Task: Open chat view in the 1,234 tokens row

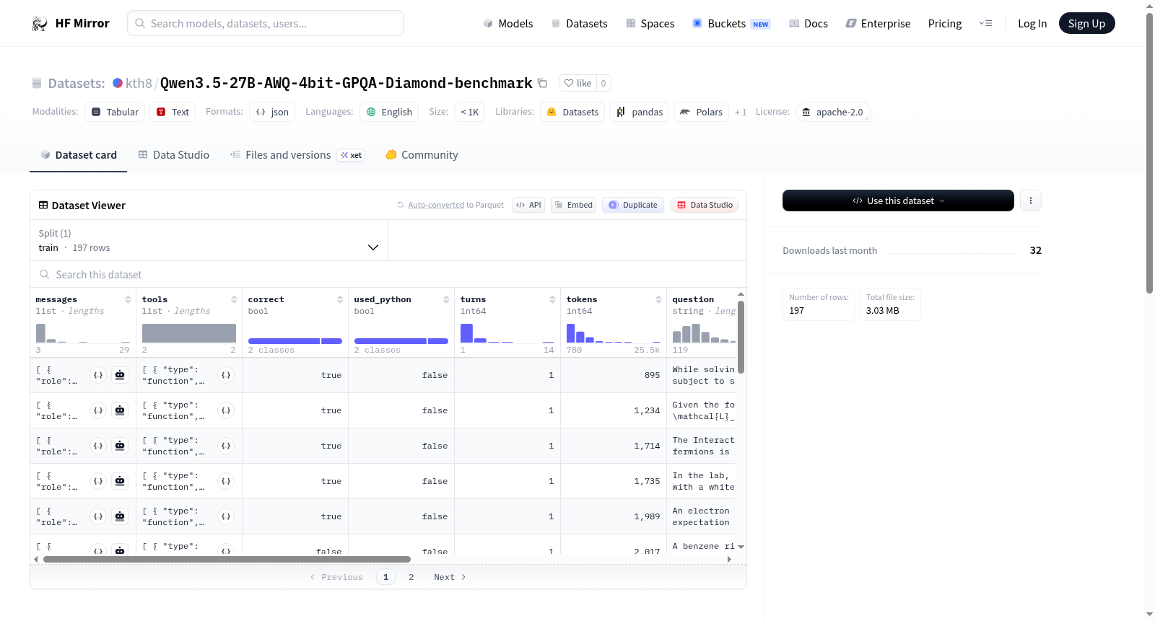Action: (120, 410)
